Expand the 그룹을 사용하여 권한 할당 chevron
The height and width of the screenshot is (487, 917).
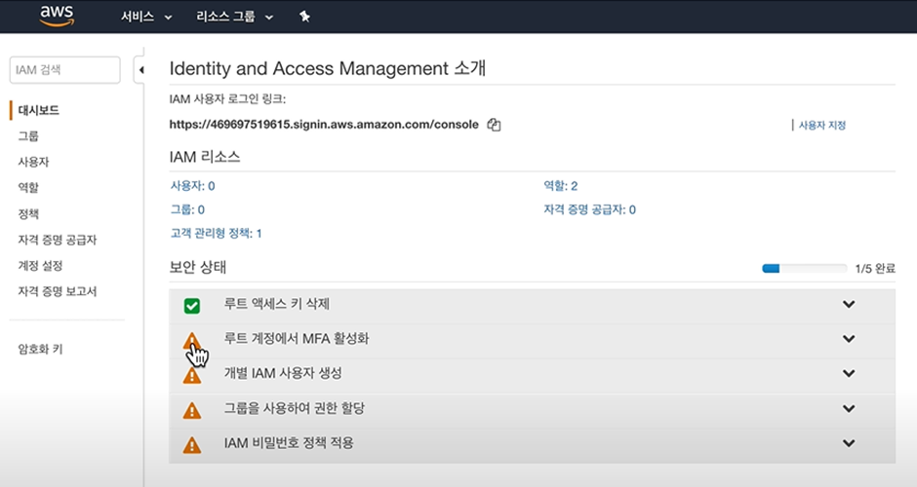click(x=849, y=409)
